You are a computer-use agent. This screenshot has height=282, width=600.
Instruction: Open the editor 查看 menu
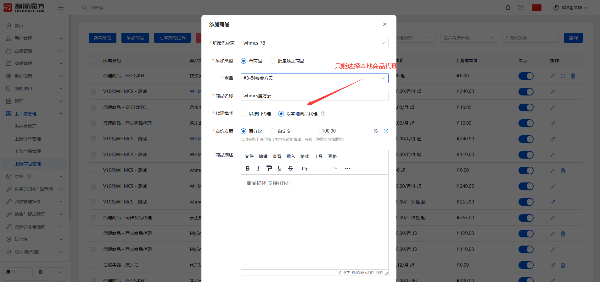[277, 156]
